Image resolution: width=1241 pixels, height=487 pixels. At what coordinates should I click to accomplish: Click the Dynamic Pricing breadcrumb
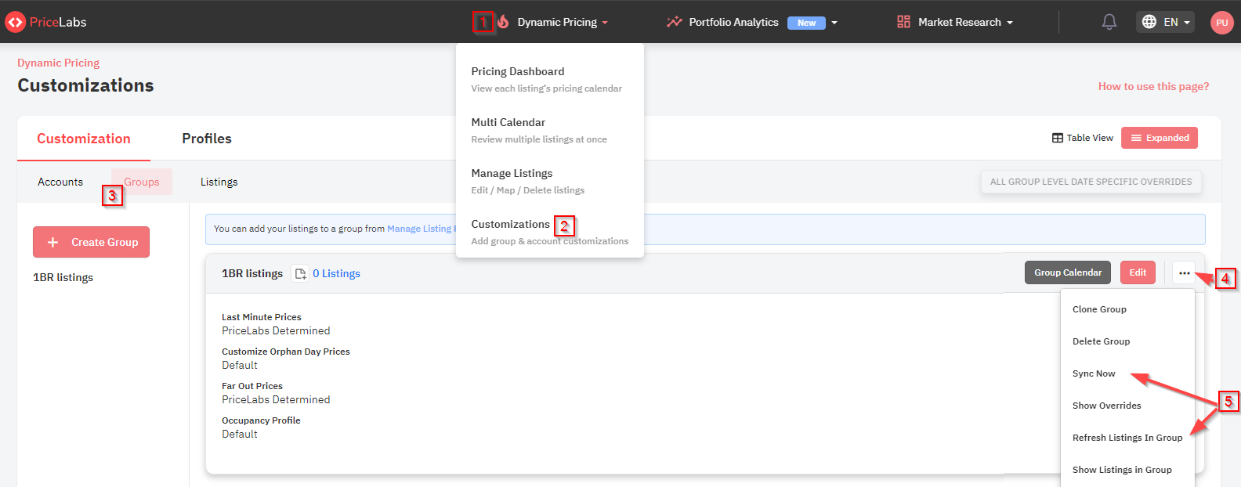coord(59,63)
